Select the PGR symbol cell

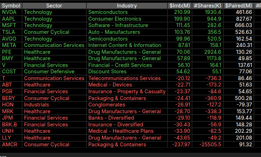pyautogui.click(x=11, y=91)
